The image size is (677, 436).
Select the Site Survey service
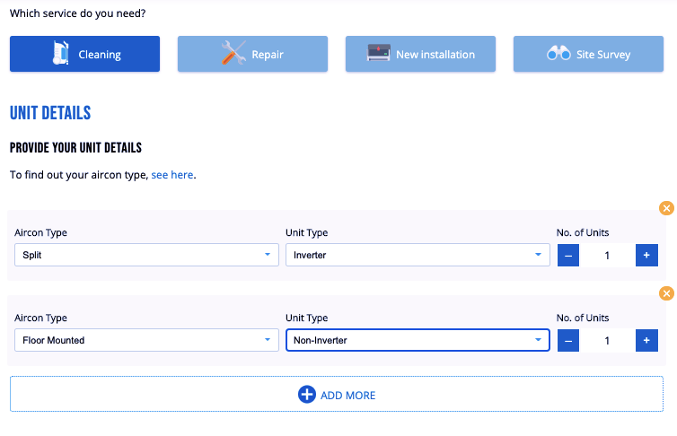pyautogui.click(x=588, y=54)
